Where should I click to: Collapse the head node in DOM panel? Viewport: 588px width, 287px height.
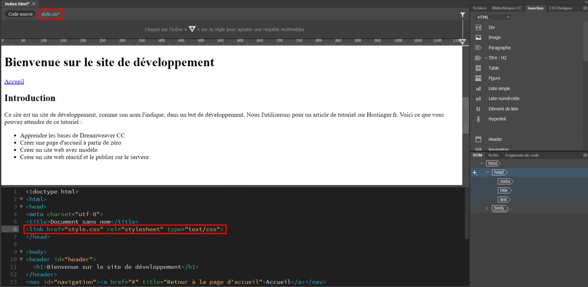click(487, 172)
